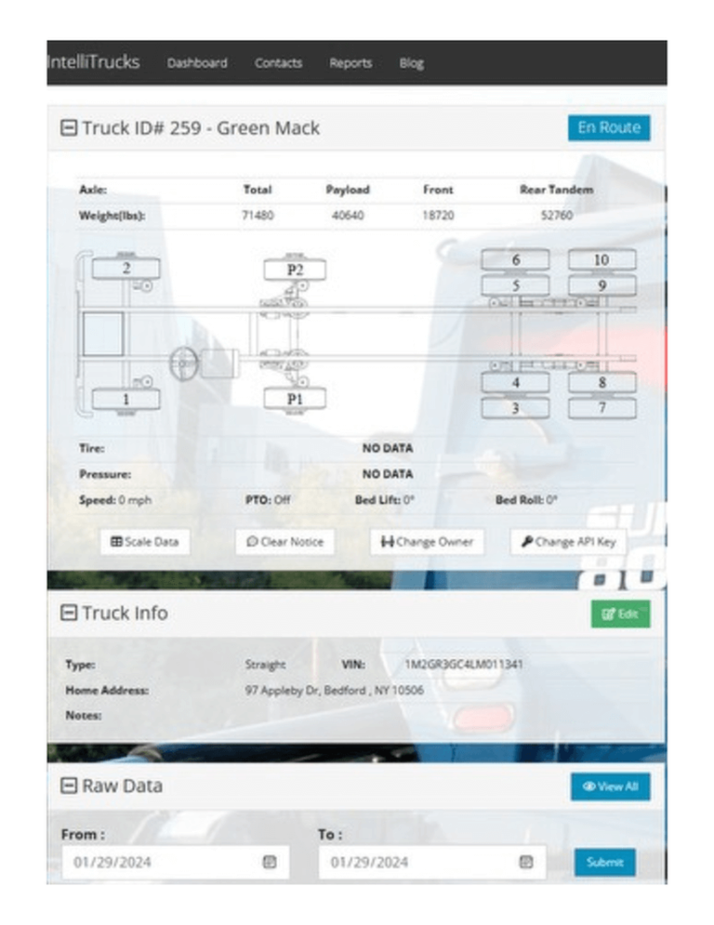Click the home address 97 Appleby Dr
Screen dimensions: 714x925
pyautogui.click(x=334, y=690)
